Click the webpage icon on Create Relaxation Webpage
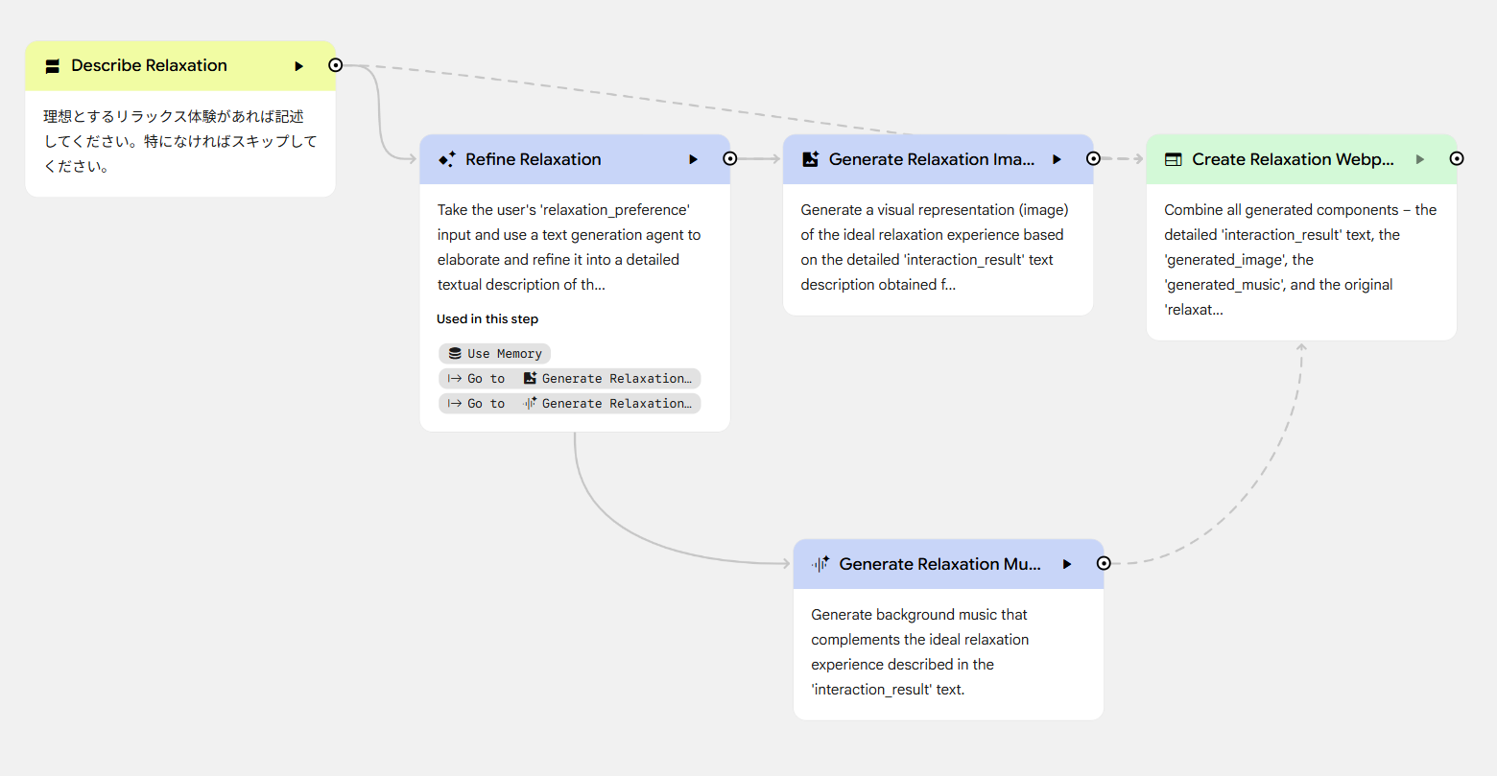 [1173, 159]
